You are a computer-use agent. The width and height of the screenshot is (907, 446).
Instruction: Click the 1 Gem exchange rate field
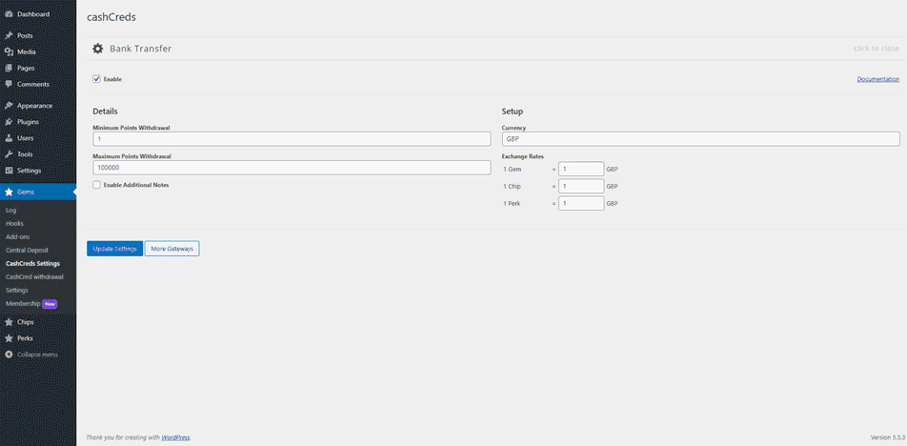[x=581, y=169]
